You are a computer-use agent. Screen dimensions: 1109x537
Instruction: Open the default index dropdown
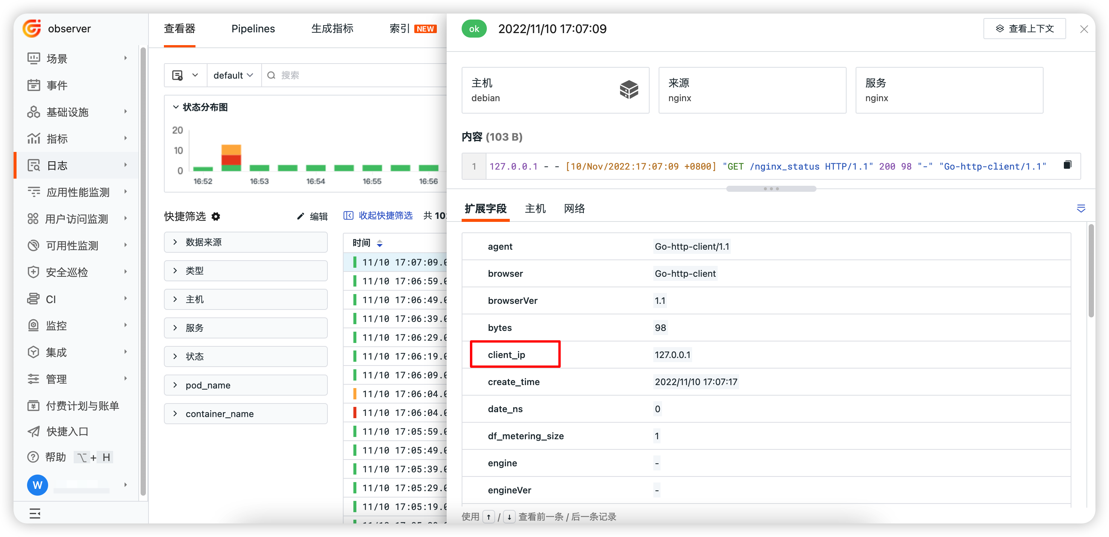[233, 75]
